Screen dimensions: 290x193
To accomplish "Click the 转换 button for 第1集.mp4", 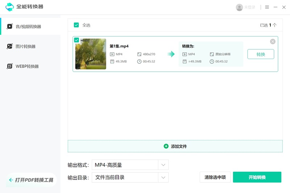I will tap(261, 54).
